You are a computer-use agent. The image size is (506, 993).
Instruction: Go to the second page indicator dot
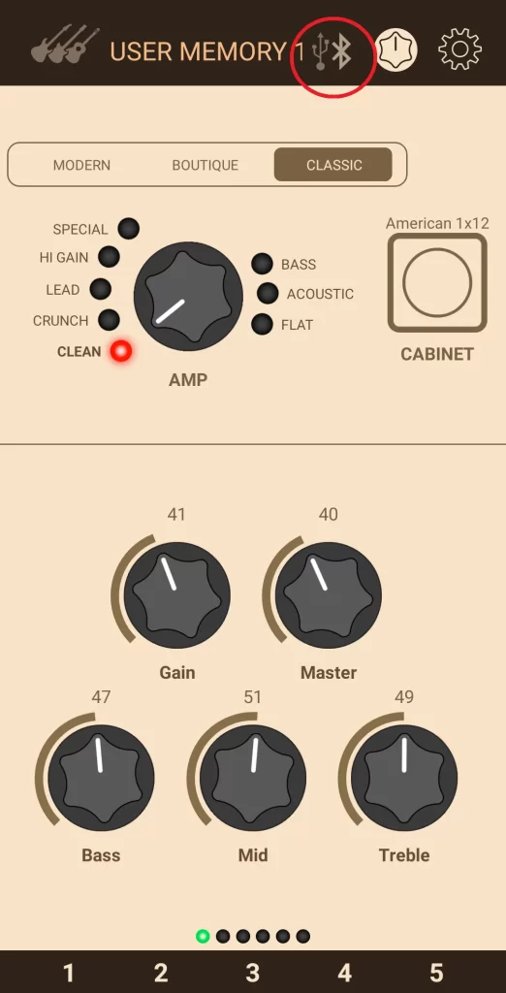tap(223, 936)
